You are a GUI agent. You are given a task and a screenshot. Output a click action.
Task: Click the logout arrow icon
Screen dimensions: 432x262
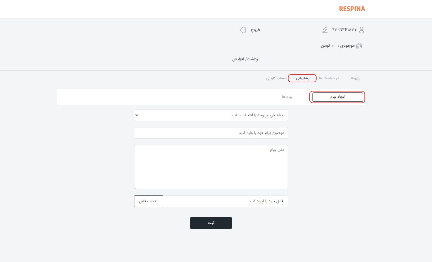point(243,30)
